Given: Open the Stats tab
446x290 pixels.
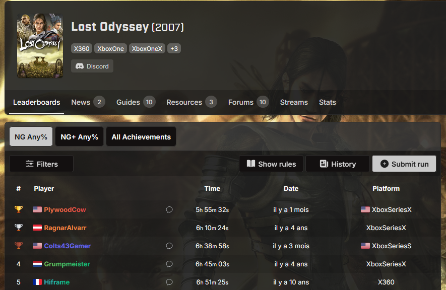Looking at the screenshot, I should click(328, 102).
